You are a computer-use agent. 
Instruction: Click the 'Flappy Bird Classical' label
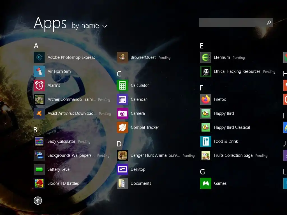[232, 127]
